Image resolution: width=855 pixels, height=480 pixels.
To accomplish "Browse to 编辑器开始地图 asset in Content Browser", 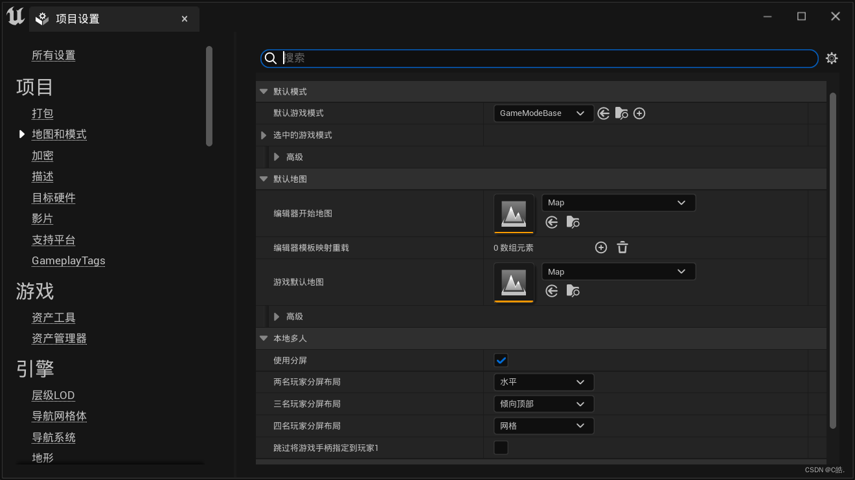I will pos(573,222).
